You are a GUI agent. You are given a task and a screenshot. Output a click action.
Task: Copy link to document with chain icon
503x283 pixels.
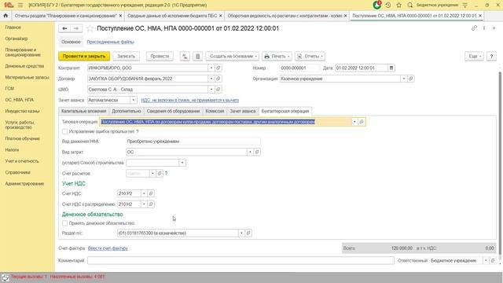point(474,28)
